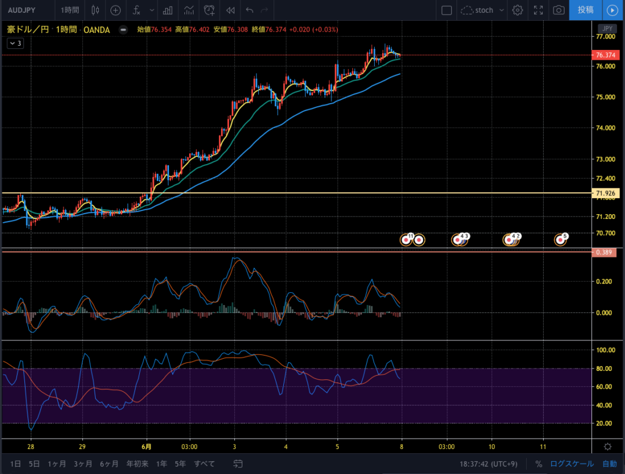The width and height of the screenshot is (625, 474).
Task: Expand indicator templates dropdown arrow
Action: [152, 10]
